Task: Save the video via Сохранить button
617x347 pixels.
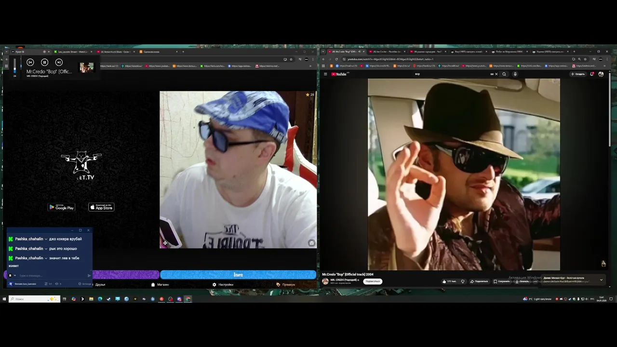Action: tap(501, 281)
